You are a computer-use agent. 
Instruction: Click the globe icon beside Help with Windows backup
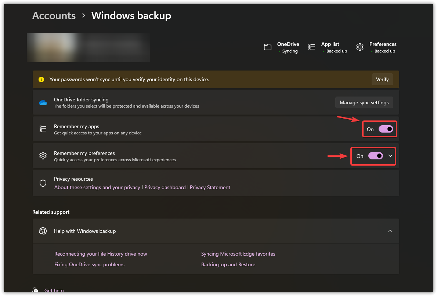tap(43, 231)
